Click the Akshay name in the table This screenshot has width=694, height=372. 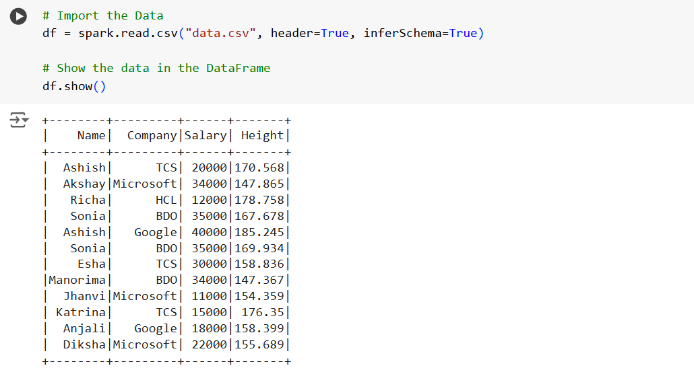tap(84, 184)
